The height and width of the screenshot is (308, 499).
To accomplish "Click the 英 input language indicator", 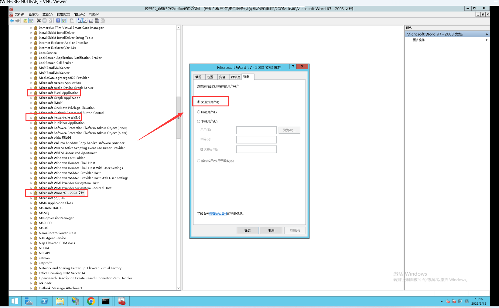I will click(x=467, y=301).
